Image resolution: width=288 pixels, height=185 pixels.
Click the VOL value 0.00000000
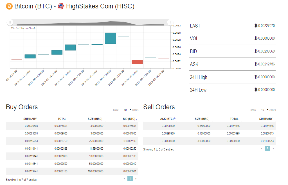pos(266,38)
